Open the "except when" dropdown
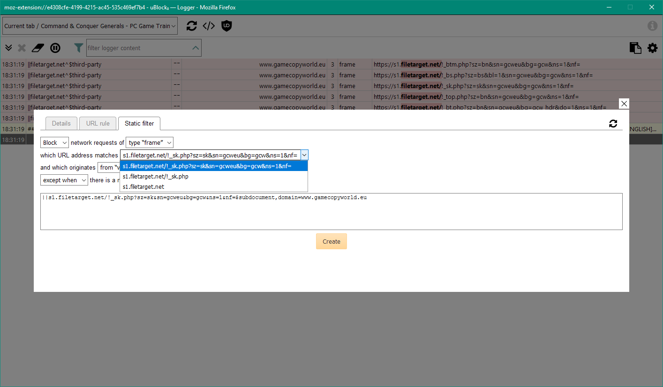 point(64,180)
